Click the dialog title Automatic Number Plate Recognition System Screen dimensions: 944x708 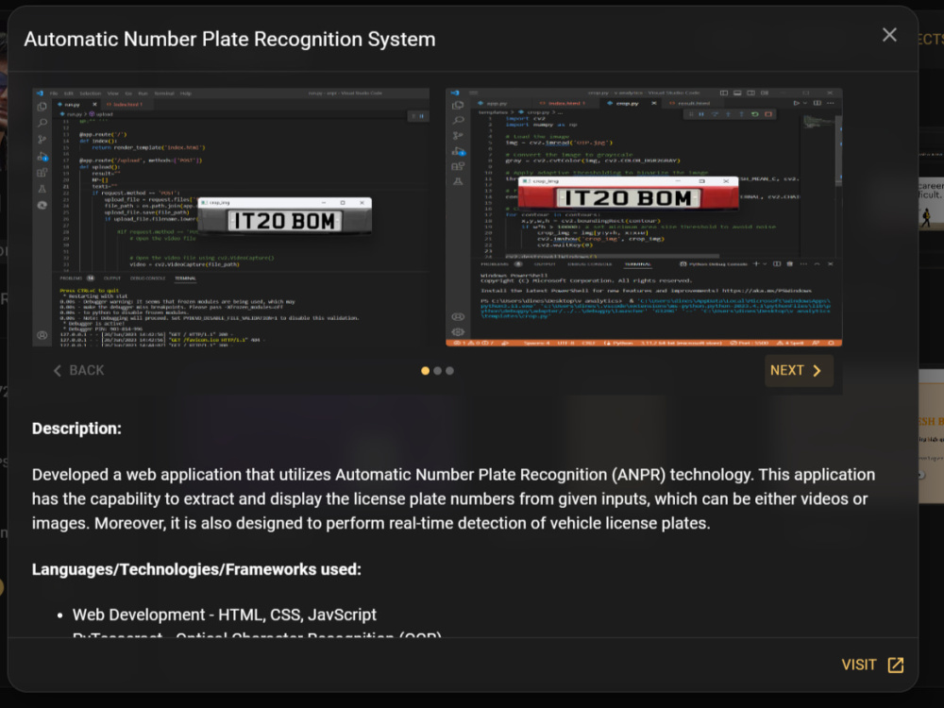point(229,39)
